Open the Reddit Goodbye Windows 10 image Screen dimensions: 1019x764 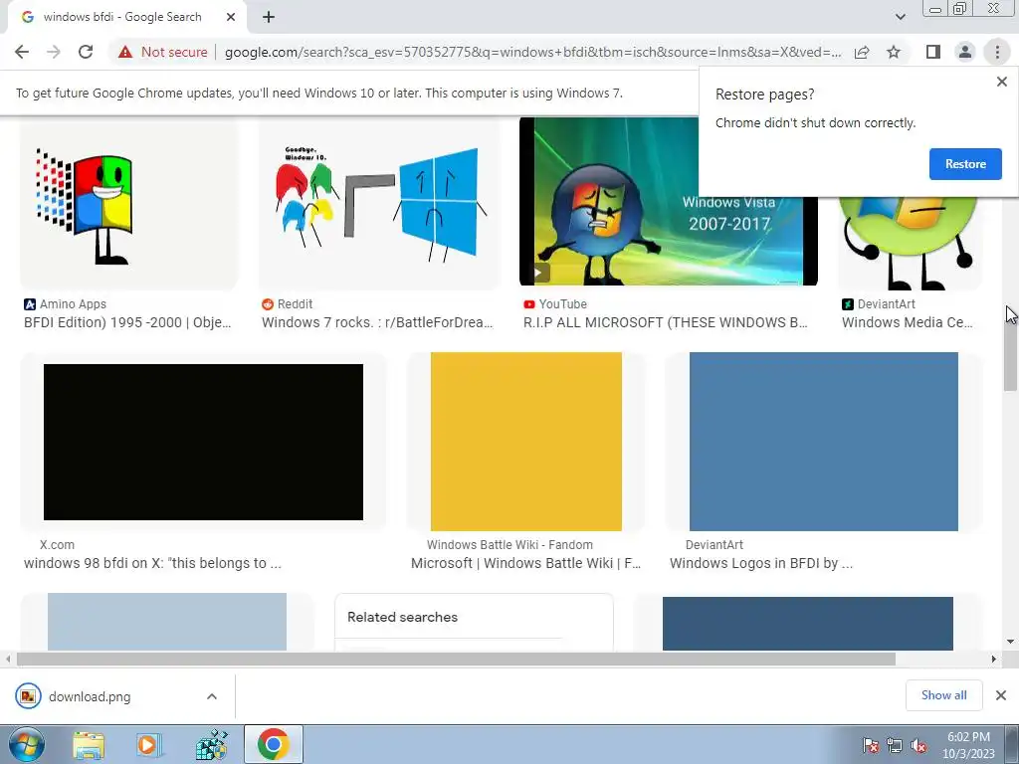coord(379,203)
